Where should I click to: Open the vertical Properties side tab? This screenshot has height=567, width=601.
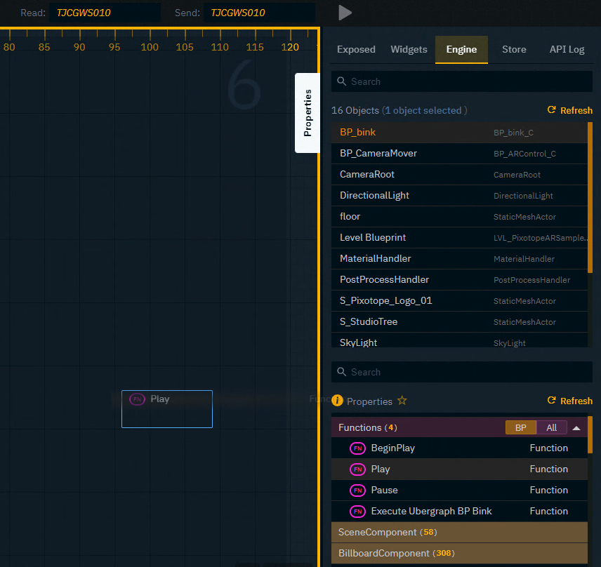coord(307,113)
